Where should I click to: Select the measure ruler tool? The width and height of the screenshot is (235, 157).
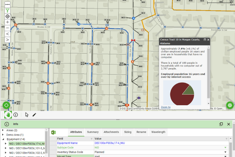(x=7, y=4)
